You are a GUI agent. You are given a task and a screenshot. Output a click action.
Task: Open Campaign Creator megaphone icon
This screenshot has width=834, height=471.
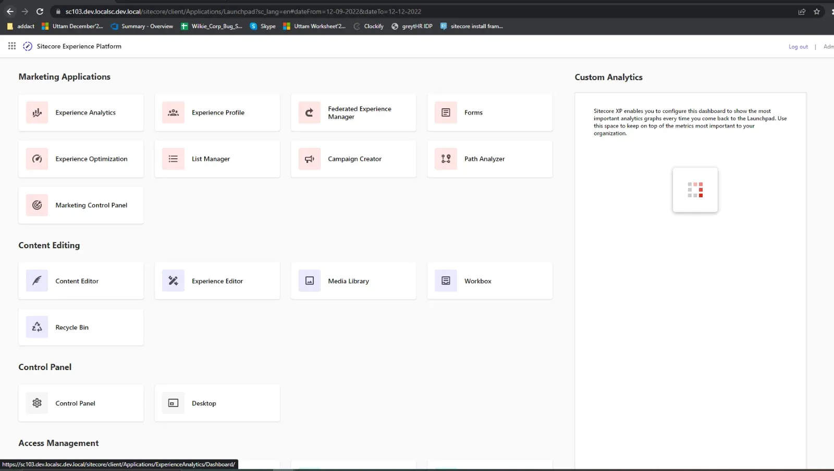[309, 159]
